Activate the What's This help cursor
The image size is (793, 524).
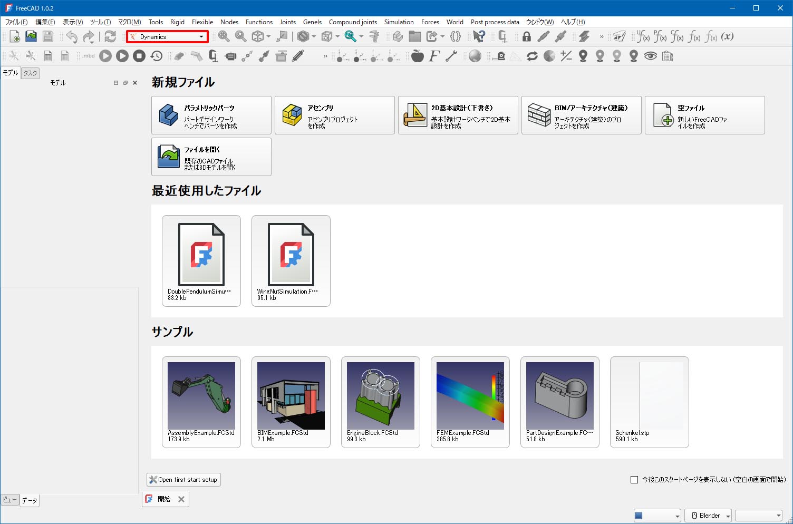point(479,36)
